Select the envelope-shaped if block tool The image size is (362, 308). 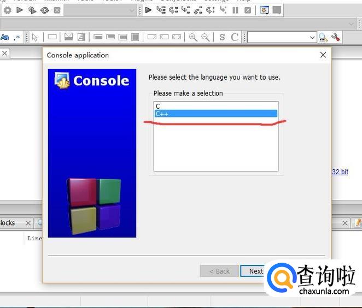coord(68,37)
